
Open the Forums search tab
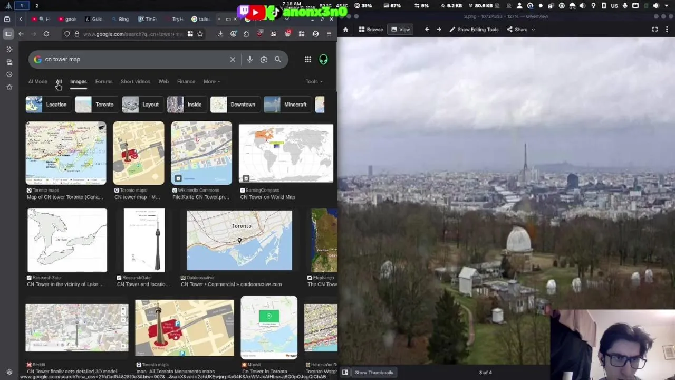pos(104,81)
